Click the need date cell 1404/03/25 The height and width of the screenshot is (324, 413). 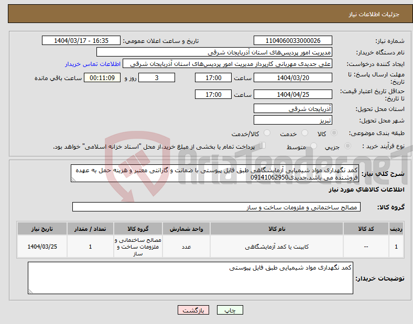coord(42,247)
